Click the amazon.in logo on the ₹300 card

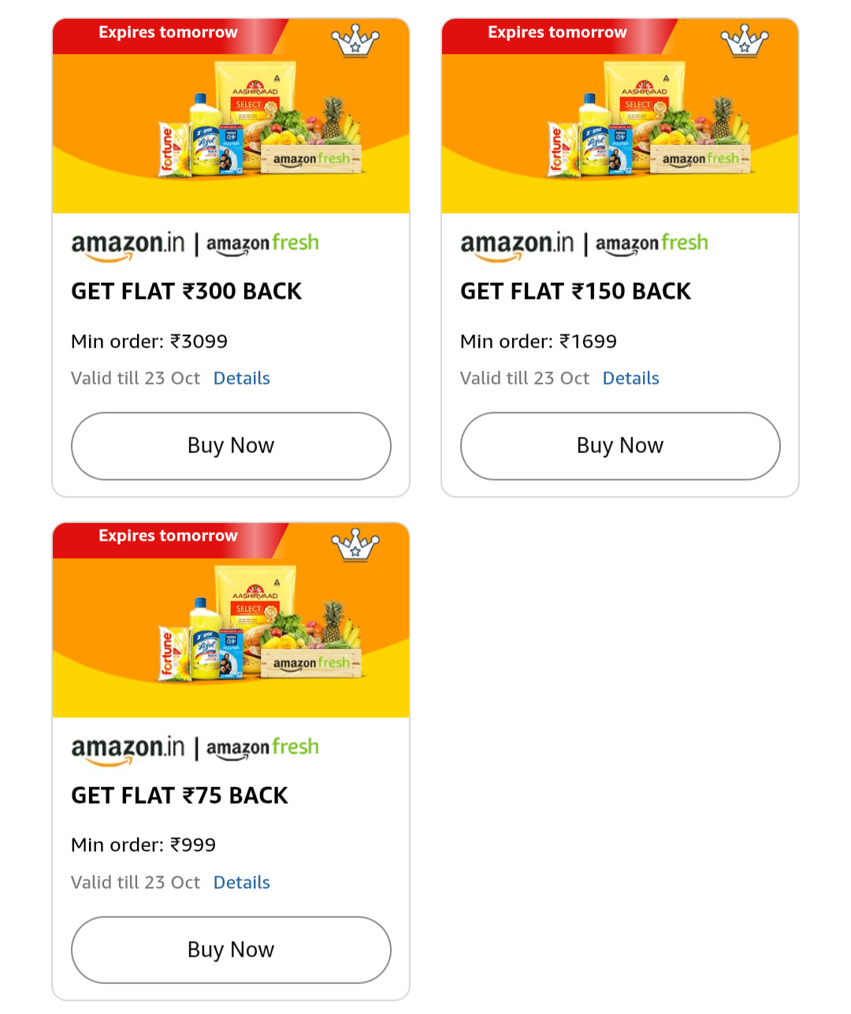(x=128, y=244)
